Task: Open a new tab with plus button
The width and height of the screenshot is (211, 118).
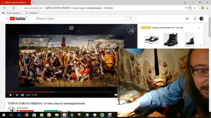Action: pyautogui.click(x=33, y=2)
